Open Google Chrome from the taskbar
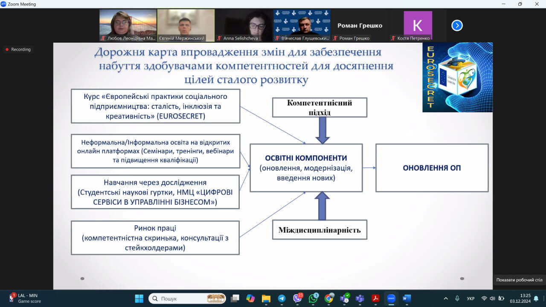The width and height of the screenshot is (546, 307). pos(328,298)
